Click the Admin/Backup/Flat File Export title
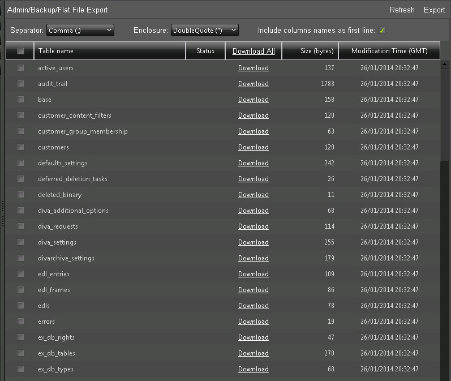Image resolution: width=451 pixels, height=381 pixels. 58,10
